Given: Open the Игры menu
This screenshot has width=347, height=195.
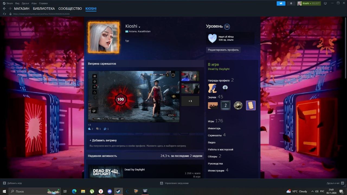Looking at the screenshot, I should click(34, 3).
